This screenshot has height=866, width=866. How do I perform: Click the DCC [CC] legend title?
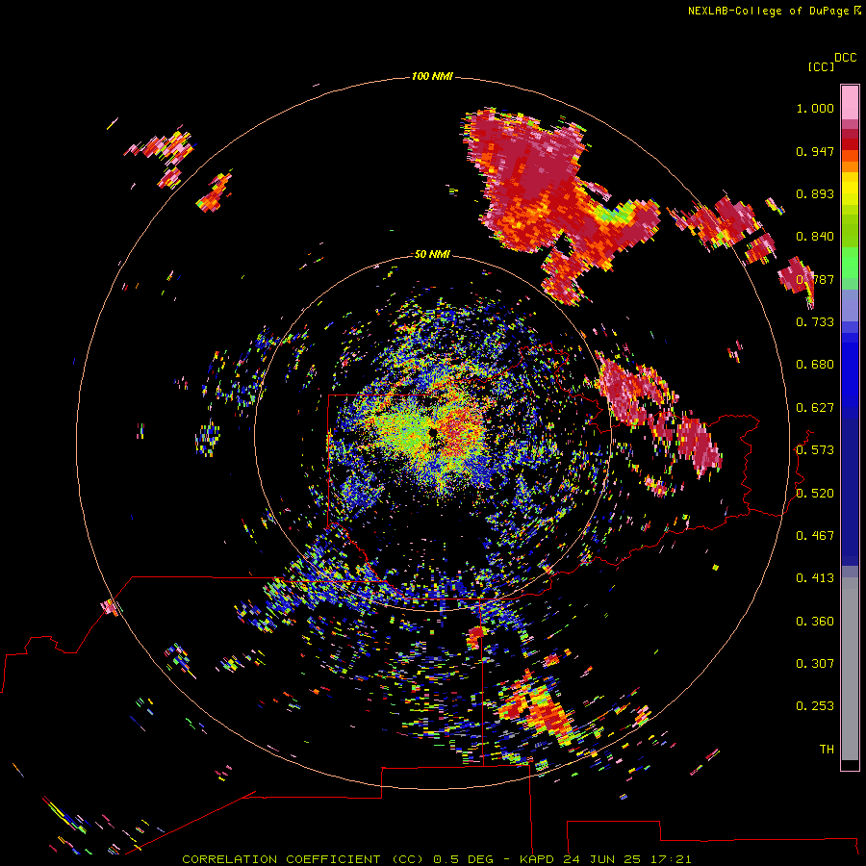(x=831, y=62)
